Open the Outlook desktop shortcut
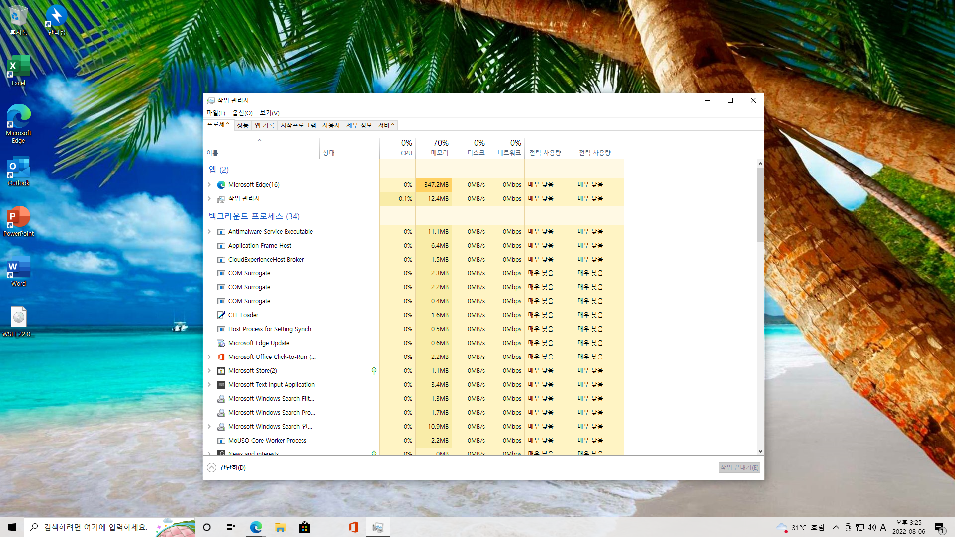Viewport: 955px width, 537px height. click(x=18, y=172)
